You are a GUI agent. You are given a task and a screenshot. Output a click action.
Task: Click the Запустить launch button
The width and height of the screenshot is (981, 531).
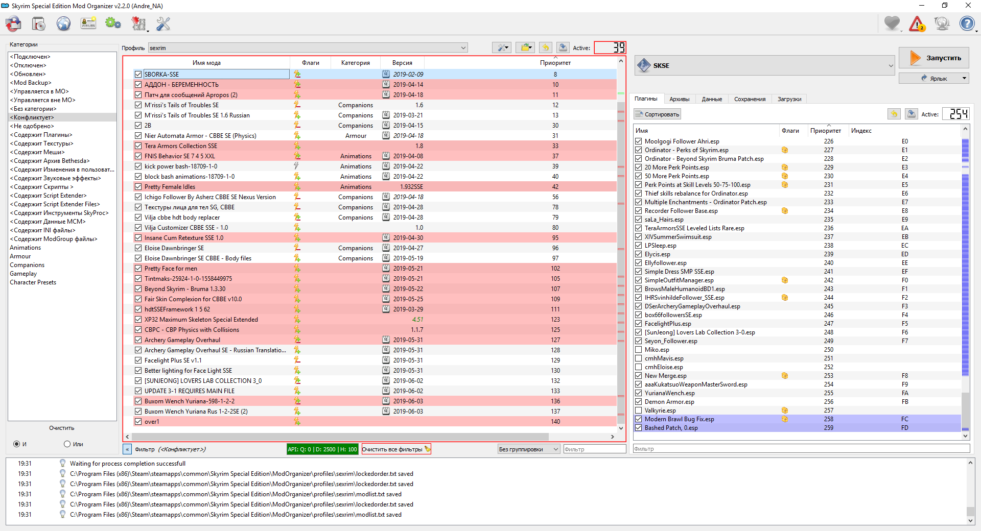click(x=933, y=58)
